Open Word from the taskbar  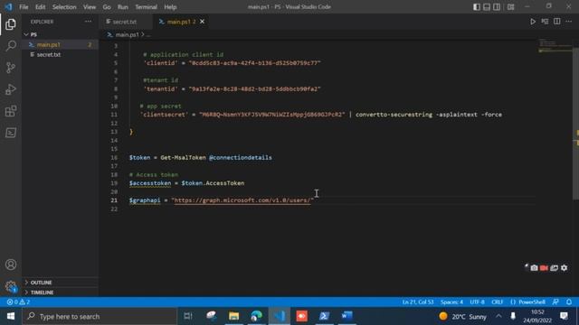click(346, 316)
